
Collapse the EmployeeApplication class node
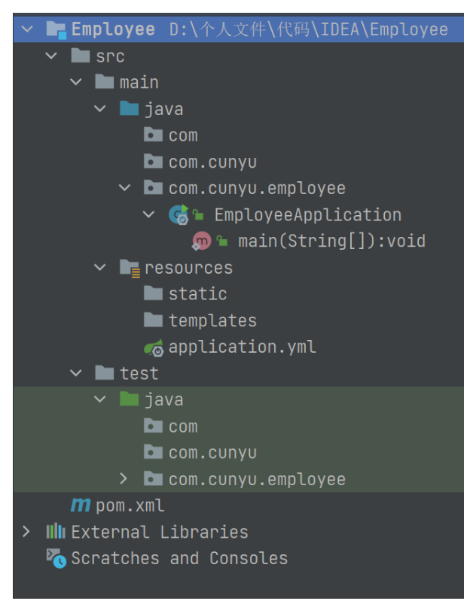pyautogui.click(x=148, y=215)
